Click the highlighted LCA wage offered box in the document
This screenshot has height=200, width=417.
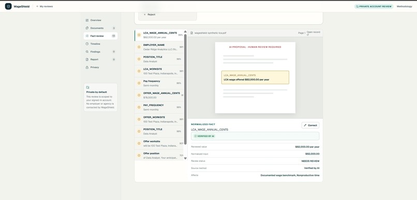(255, 78)
